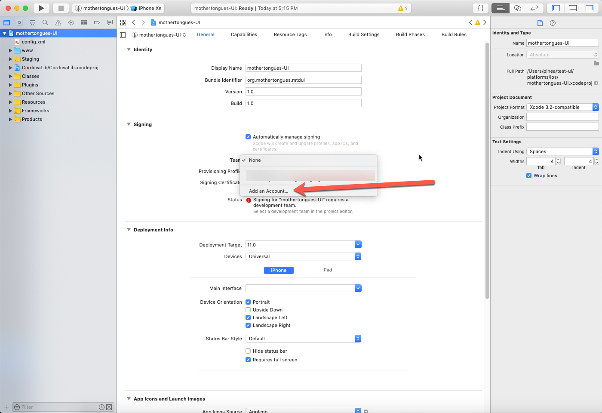The width and height of the screenshot is (602, 413).
Task: Increment Tab width stepper
Action: 559,160
